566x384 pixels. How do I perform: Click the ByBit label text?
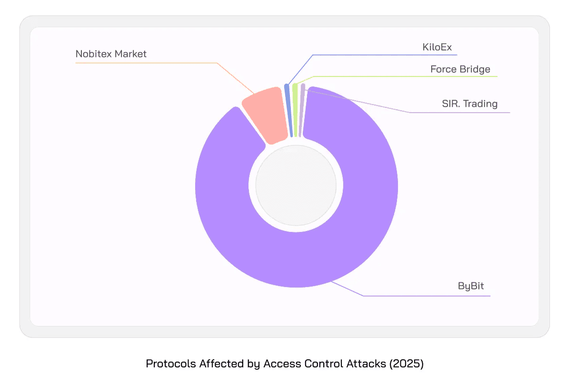click(471, 286)
